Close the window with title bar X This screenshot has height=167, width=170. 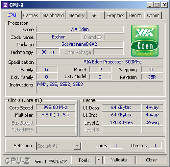164,5
